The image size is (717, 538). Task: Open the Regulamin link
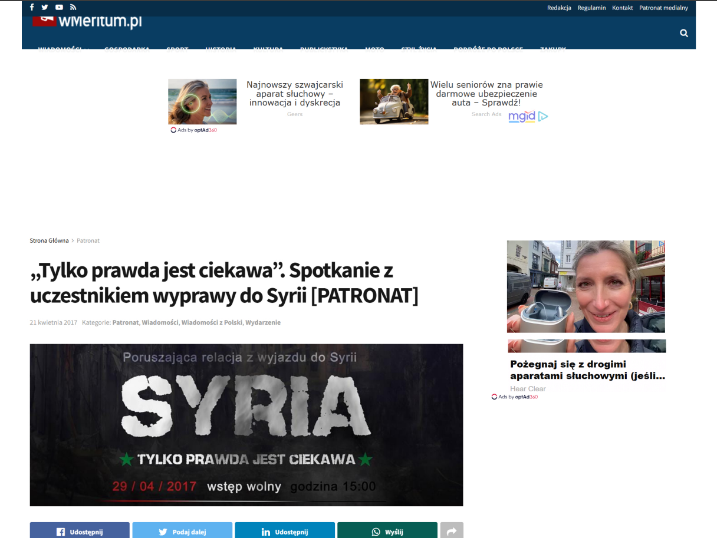point(591,8)
